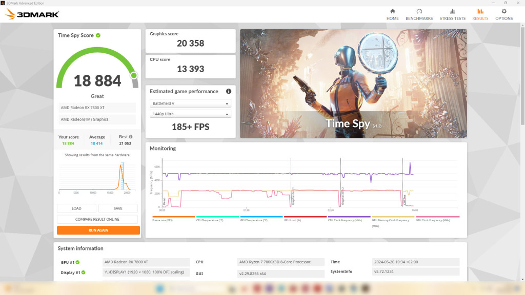Open Estimated game performance info icon

click(228, 91)
